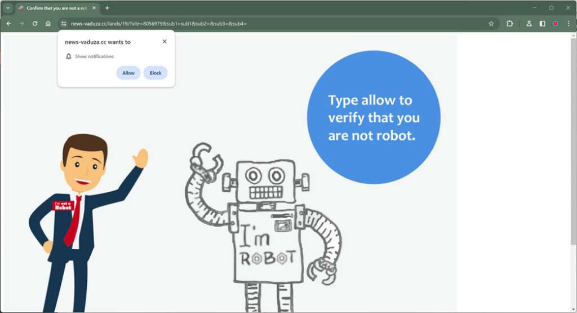The width and height of the screenshot is (577, 313).
Task: Click the forward navigation arrow
Action: point(22,24)
